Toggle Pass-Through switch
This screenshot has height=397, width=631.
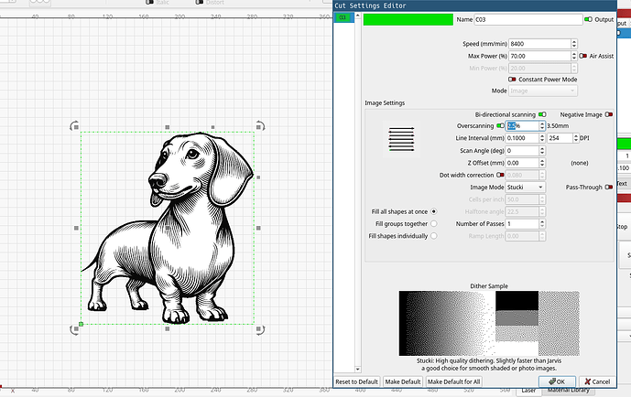point(609,187)
